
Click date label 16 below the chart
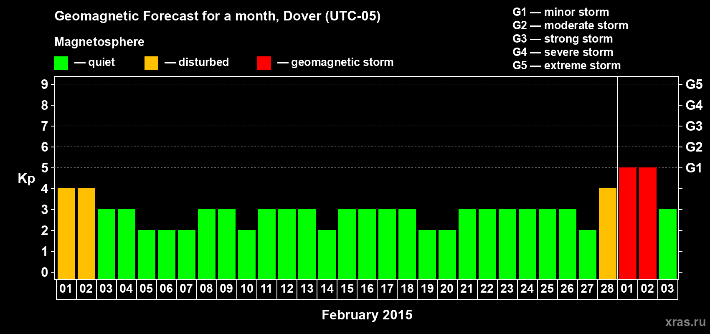367,289
